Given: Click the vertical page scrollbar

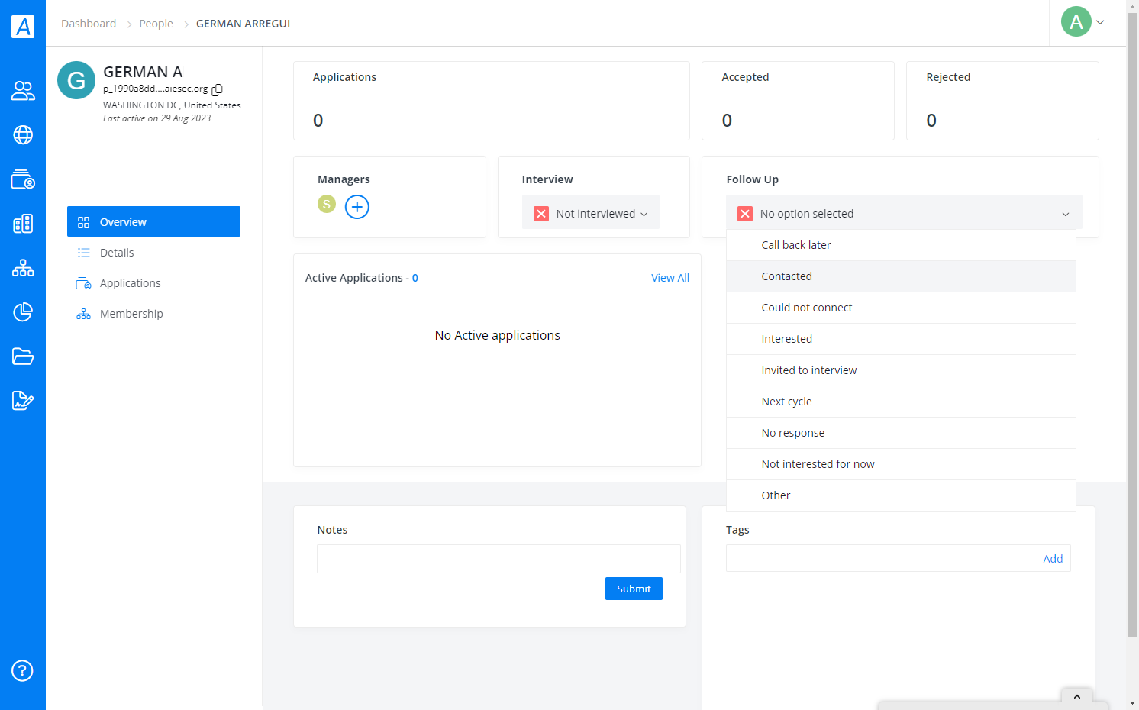Looking at the screenshot, I should [1133, 324].
